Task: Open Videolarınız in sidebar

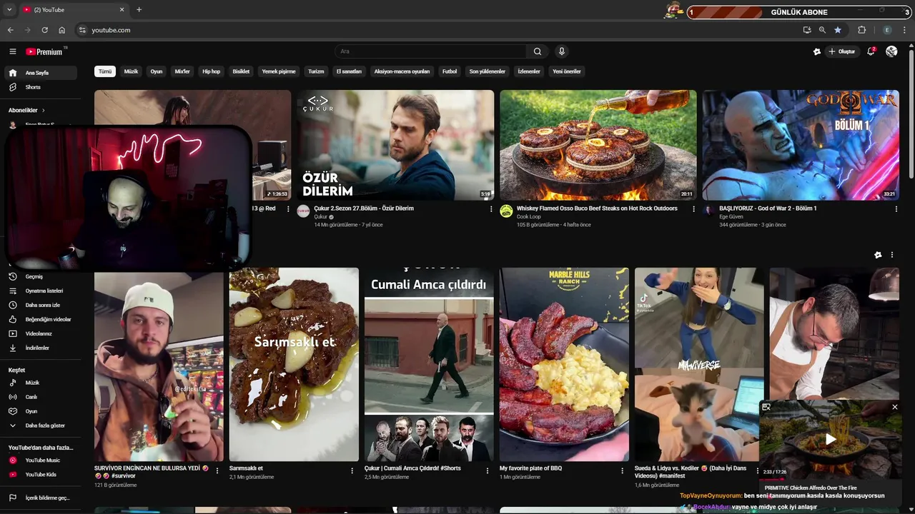Action: coord(41,333)
